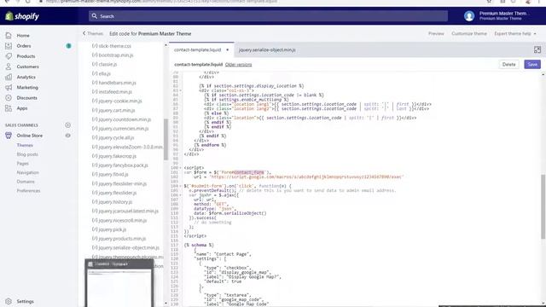Open Orders via its sidebar icon
The image size is (546, 307).
coord(9,46)
